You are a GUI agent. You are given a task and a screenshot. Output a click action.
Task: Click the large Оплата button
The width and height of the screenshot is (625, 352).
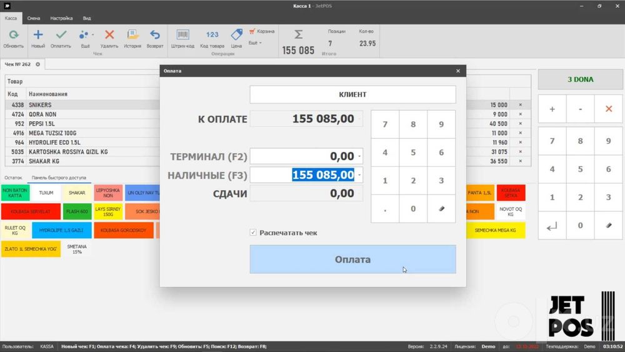(x=352, y=259)
